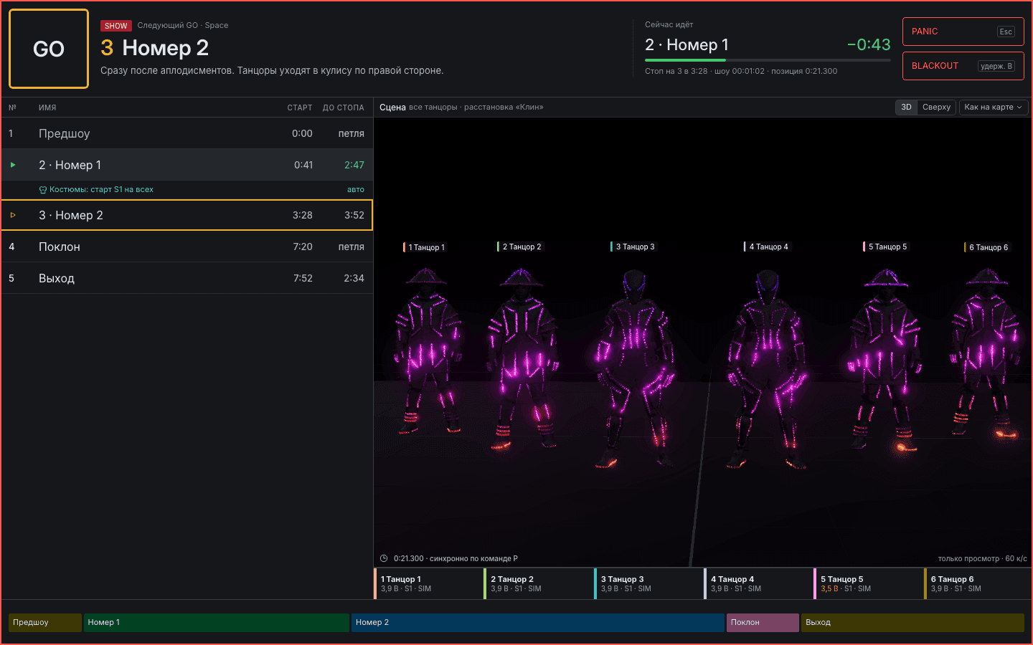This screenshot has width=1033, height=645.
Task: Click the СТАРТ column header
Action: [x=300, y=107]
